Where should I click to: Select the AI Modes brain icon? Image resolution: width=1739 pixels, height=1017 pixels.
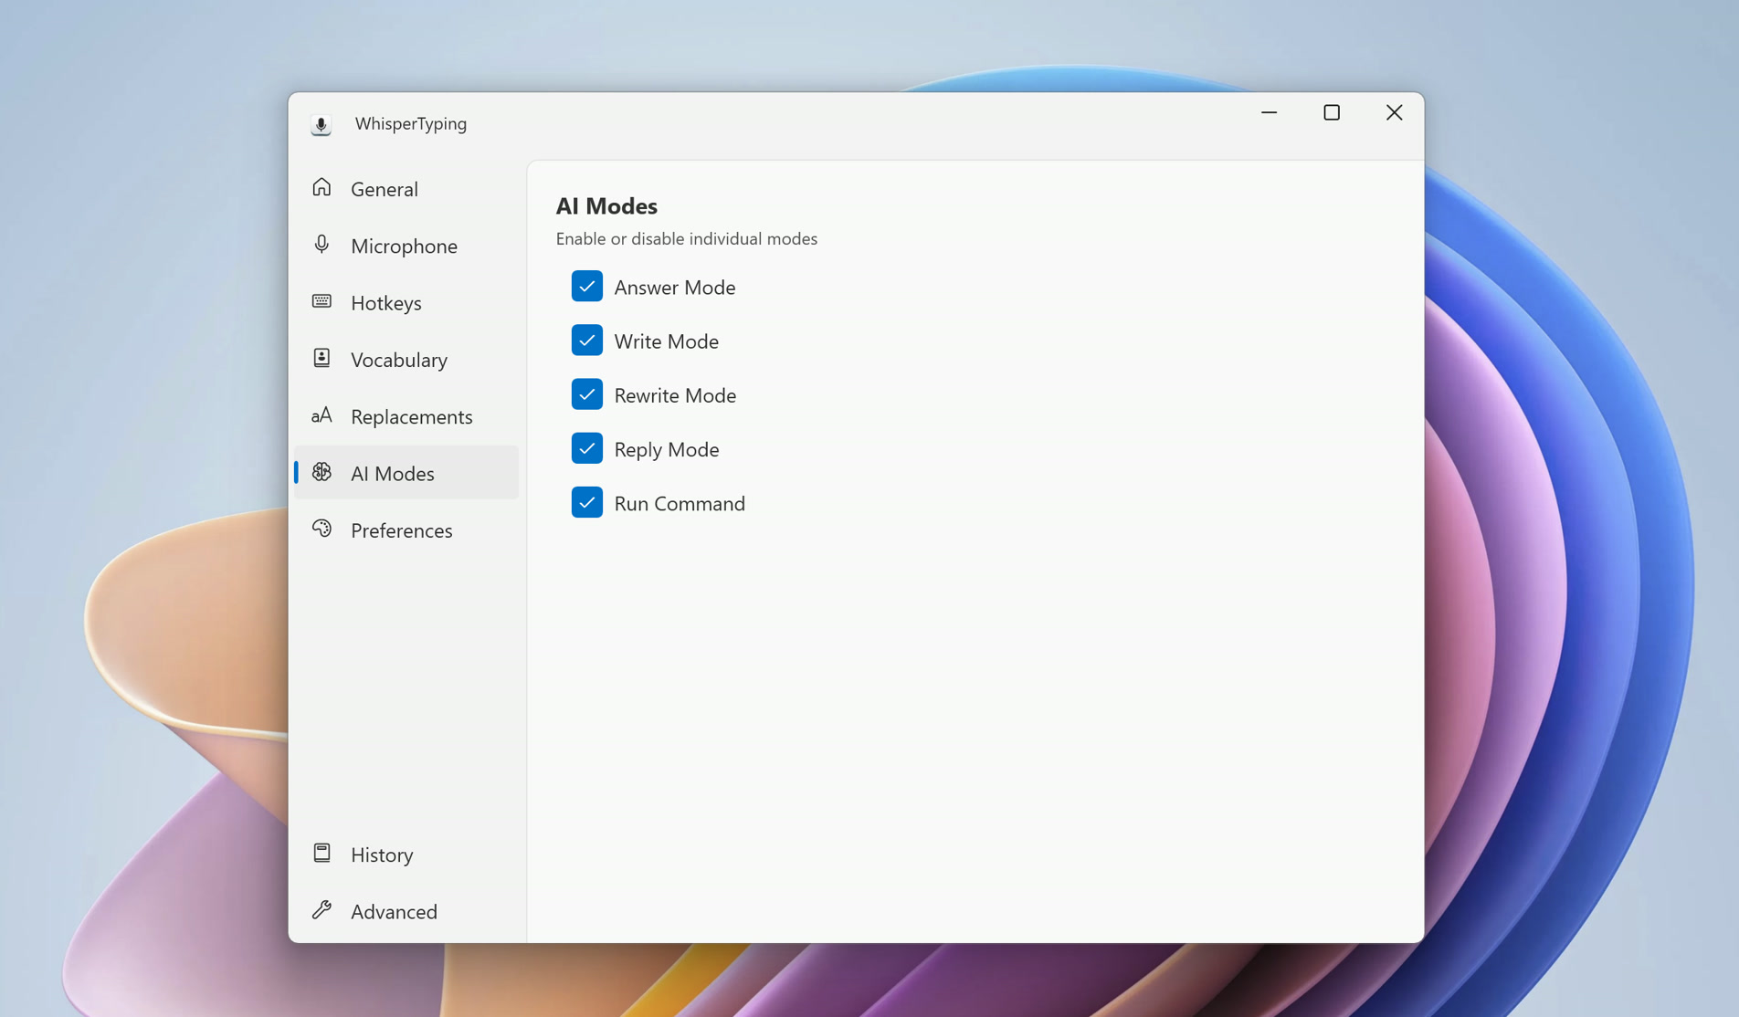point(321,472)
